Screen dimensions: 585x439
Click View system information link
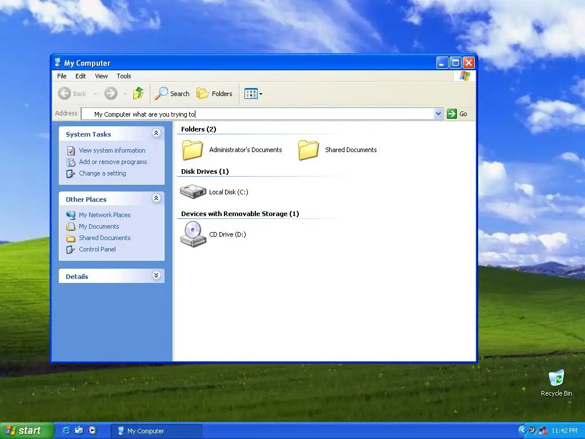tap(112, 150)
